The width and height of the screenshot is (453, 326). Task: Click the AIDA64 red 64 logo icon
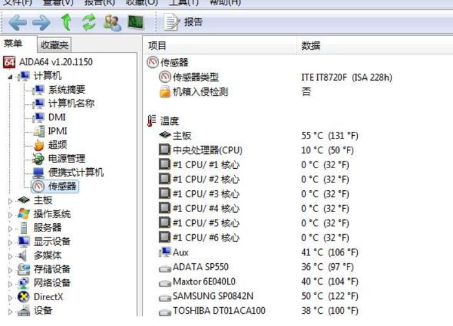pos(9,62)
